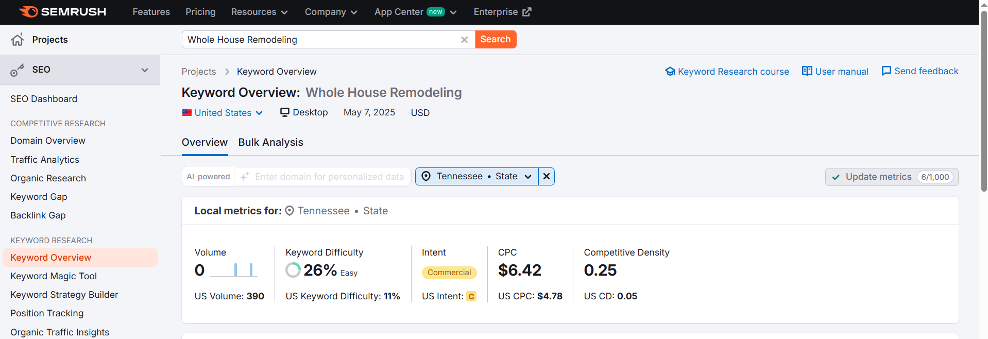Click the Keyword Research course graduation icon

(670, 72)
